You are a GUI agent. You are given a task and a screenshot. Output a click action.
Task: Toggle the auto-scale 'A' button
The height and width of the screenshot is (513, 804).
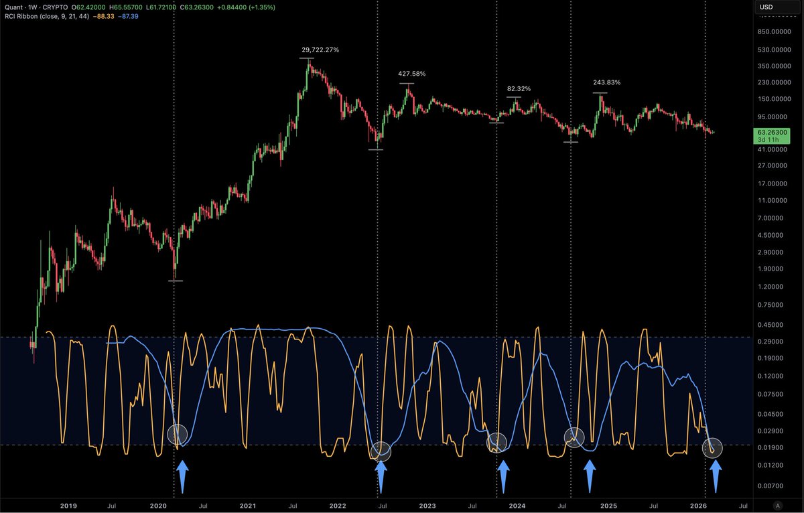(x=777, y=505)
